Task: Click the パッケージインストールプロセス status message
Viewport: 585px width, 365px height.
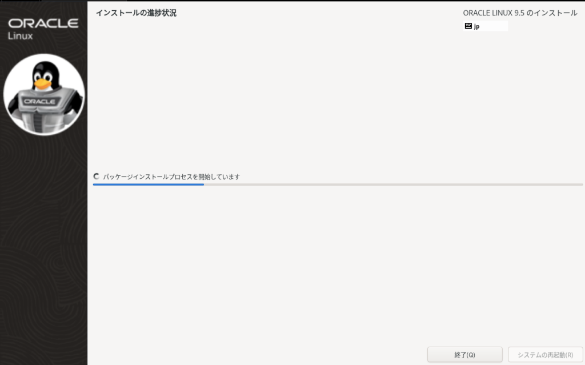Action: (x=171, y=177)
